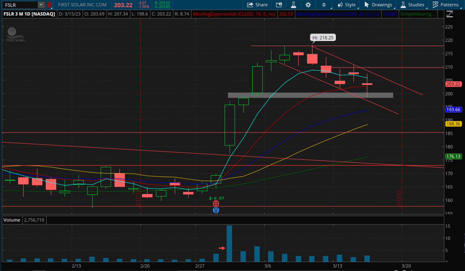Click the chart mode line icon
Viewport: 465px width, 271px height.
pyautogui.click(x=449, y=14)
